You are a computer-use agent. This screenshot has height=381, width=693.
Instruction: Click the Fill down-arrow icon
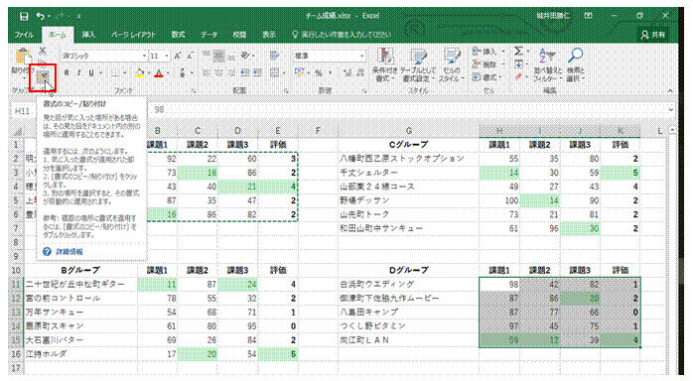pyautogui.click(x=519, y=64)
